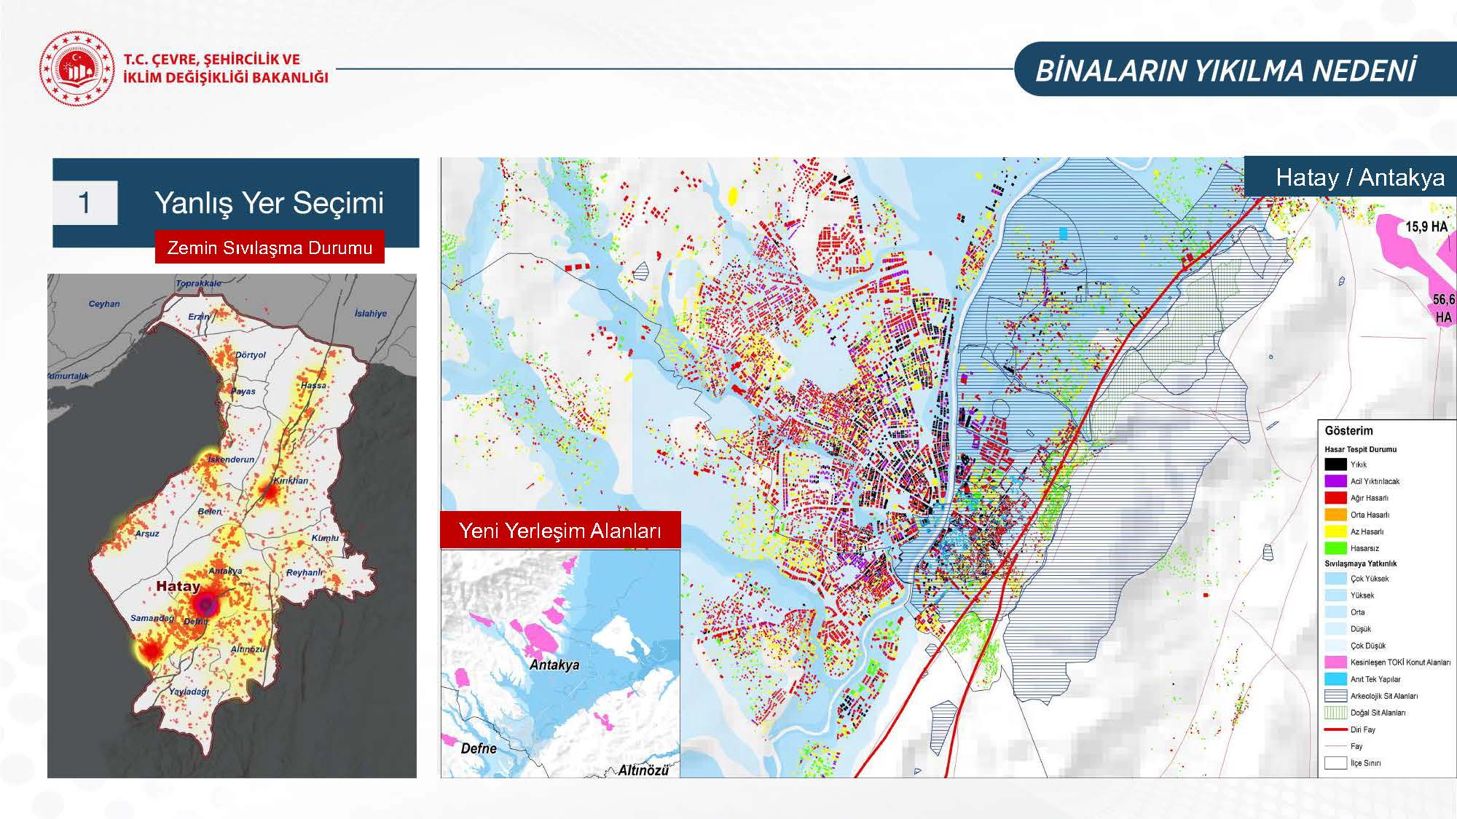Viewport: 1457px width, 819px height.
Task: Click the Zemin Sıvılaşma Durumu red label
Action: (x=270, y=248)
